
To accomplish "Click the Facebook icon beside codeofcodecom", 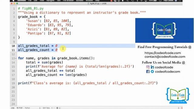I will (x=148, y=71).
